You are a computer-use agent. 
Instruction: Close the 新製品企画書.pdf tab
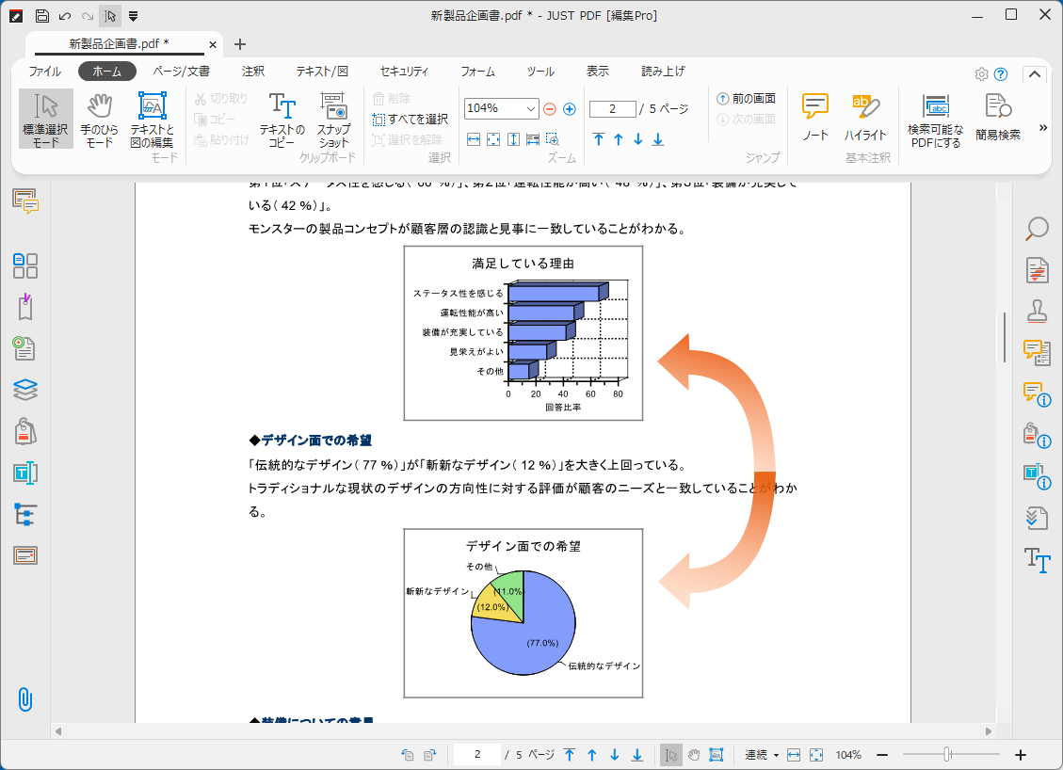[212, 45]
